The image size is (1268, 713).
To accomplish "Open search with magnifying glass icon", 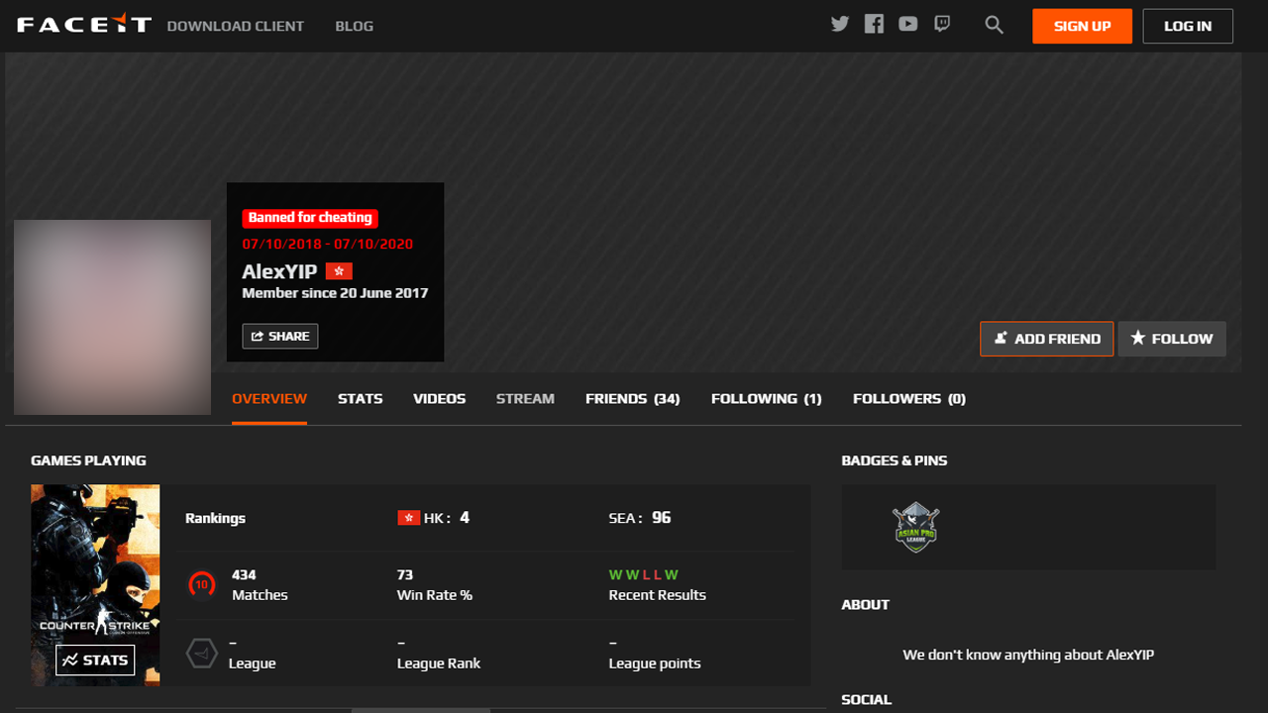I will (995, 25).
